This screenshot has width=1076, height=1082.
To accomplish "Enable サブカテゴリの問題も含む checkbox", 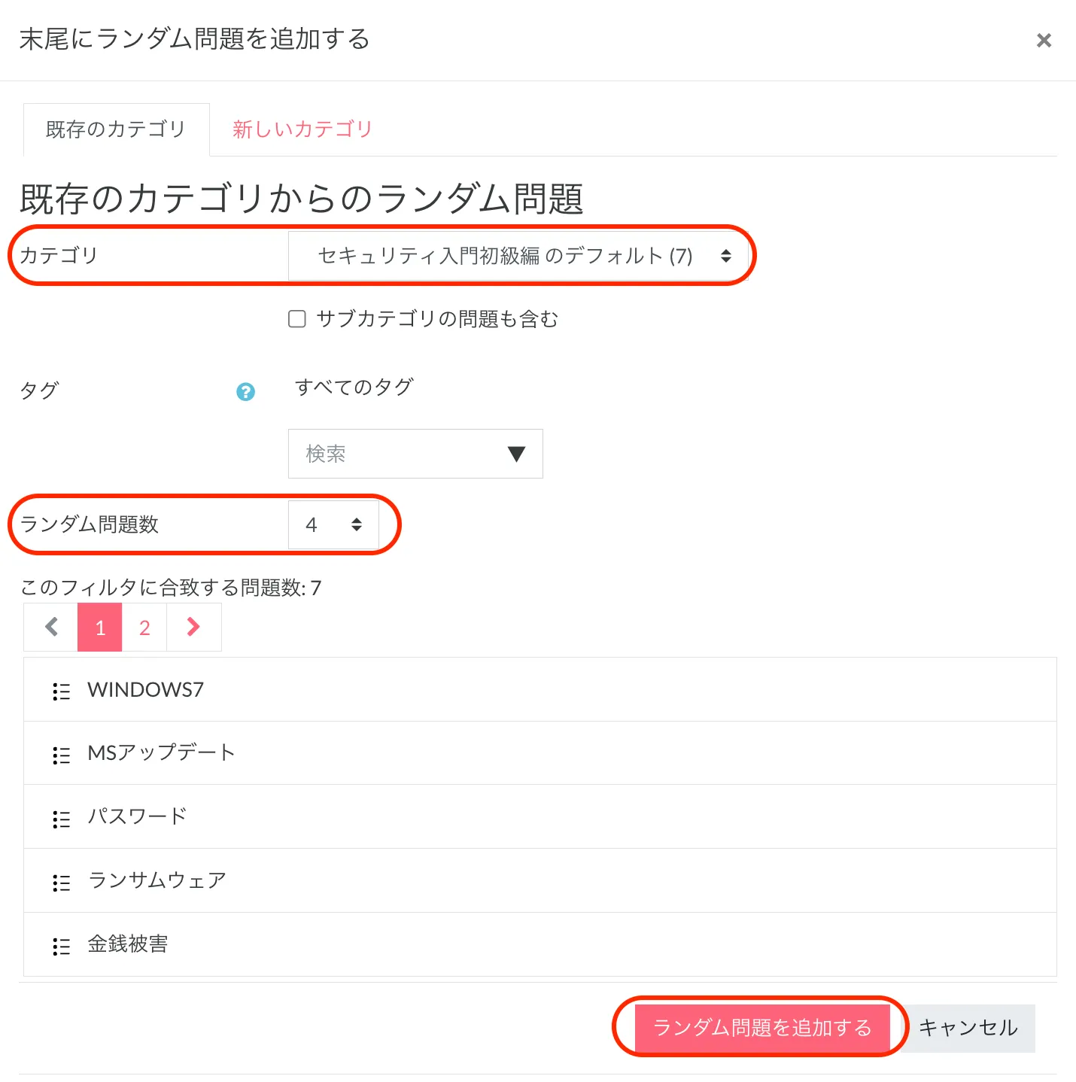I will tap(297, 319).
